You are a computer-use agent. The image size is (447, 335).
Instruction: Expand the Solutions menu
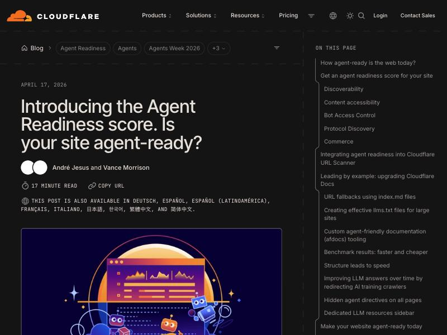[x=201, y=16]
